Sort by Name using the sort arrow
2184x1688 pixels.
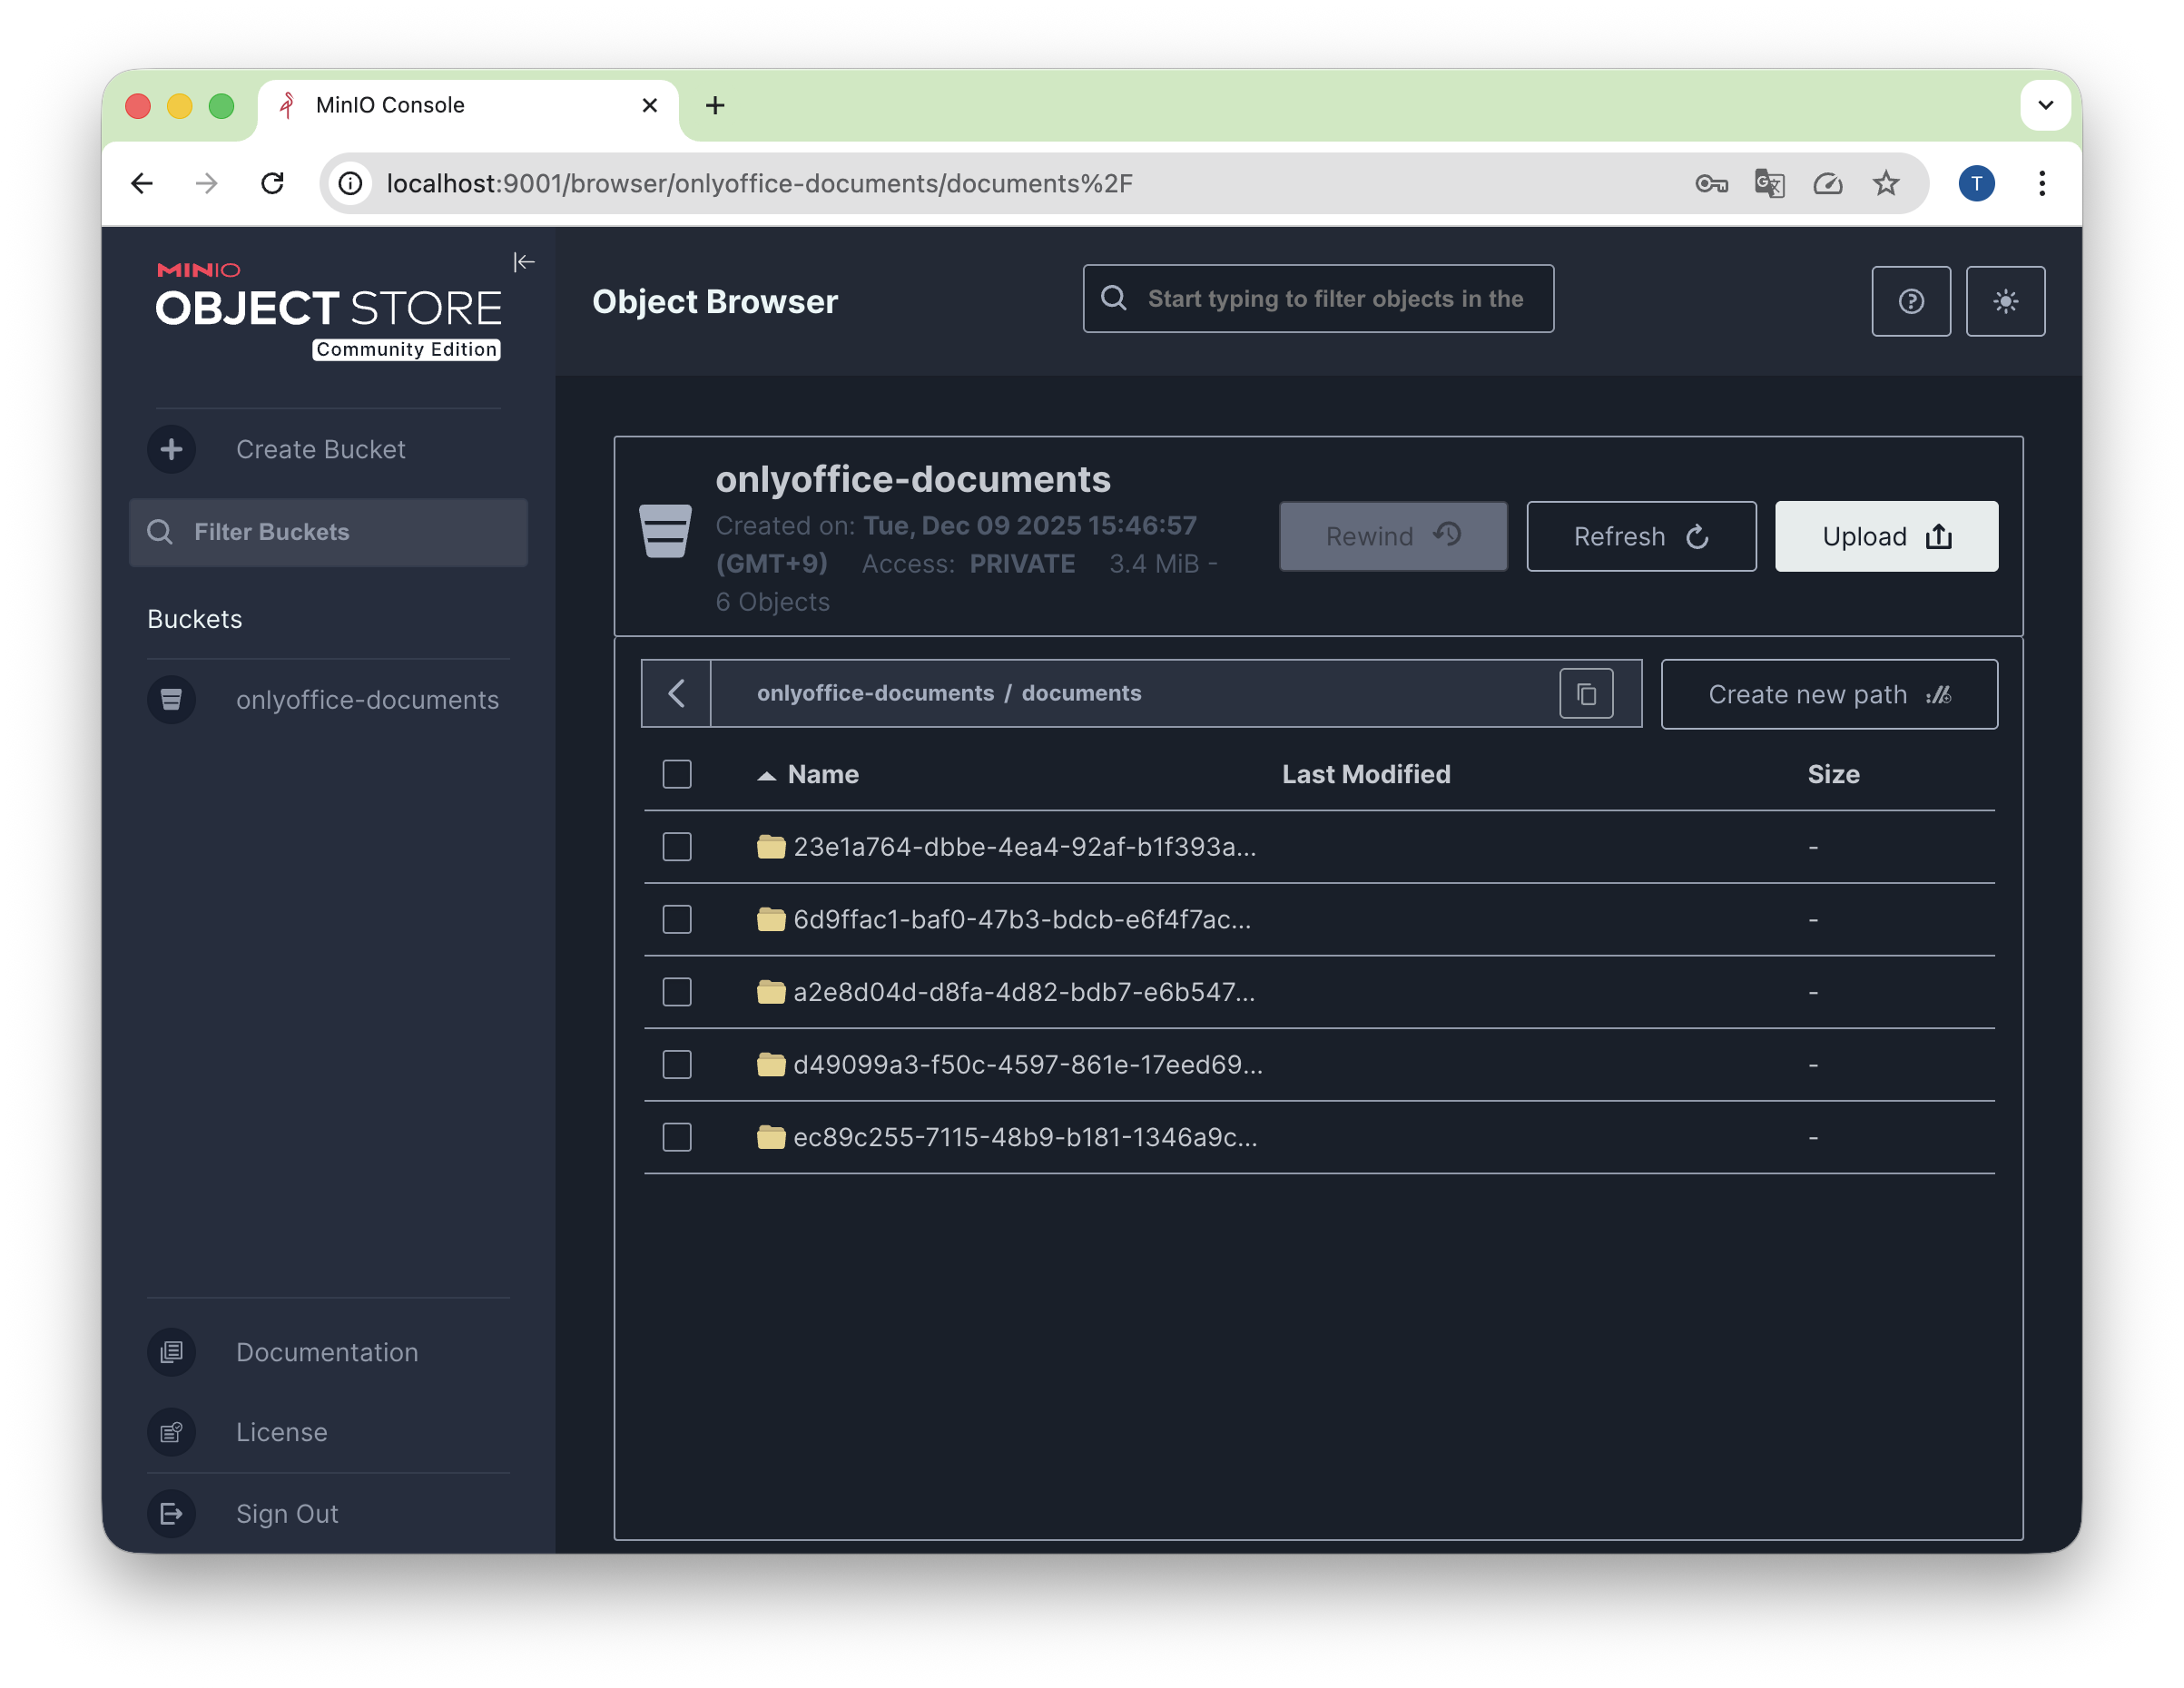[766, 775]
